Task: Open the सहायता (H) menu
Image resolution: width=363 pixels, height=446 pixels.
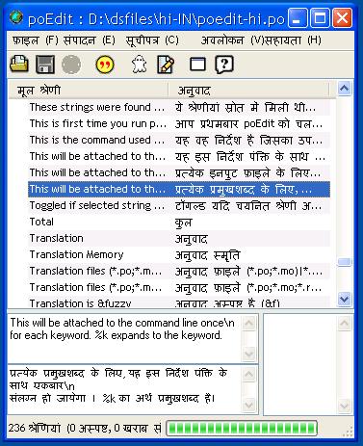Action: [292, 40]
